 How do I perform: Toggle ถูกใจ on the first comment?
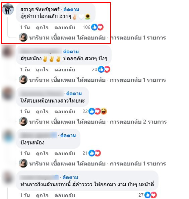[x=42, y=27]
